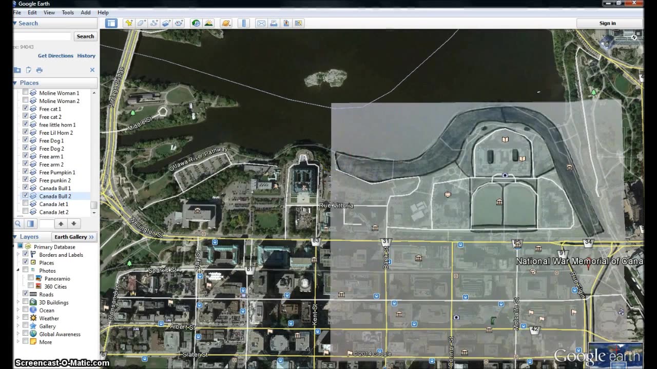Click the search text input field
The height and width of the screenshot is (369, 657).
42,36
